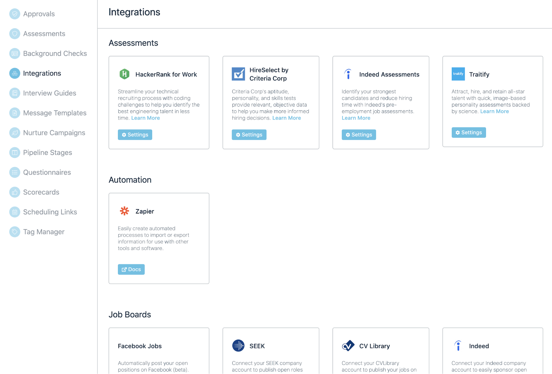
Task: Click the Traitify logo tile
Action: (458, 74)
